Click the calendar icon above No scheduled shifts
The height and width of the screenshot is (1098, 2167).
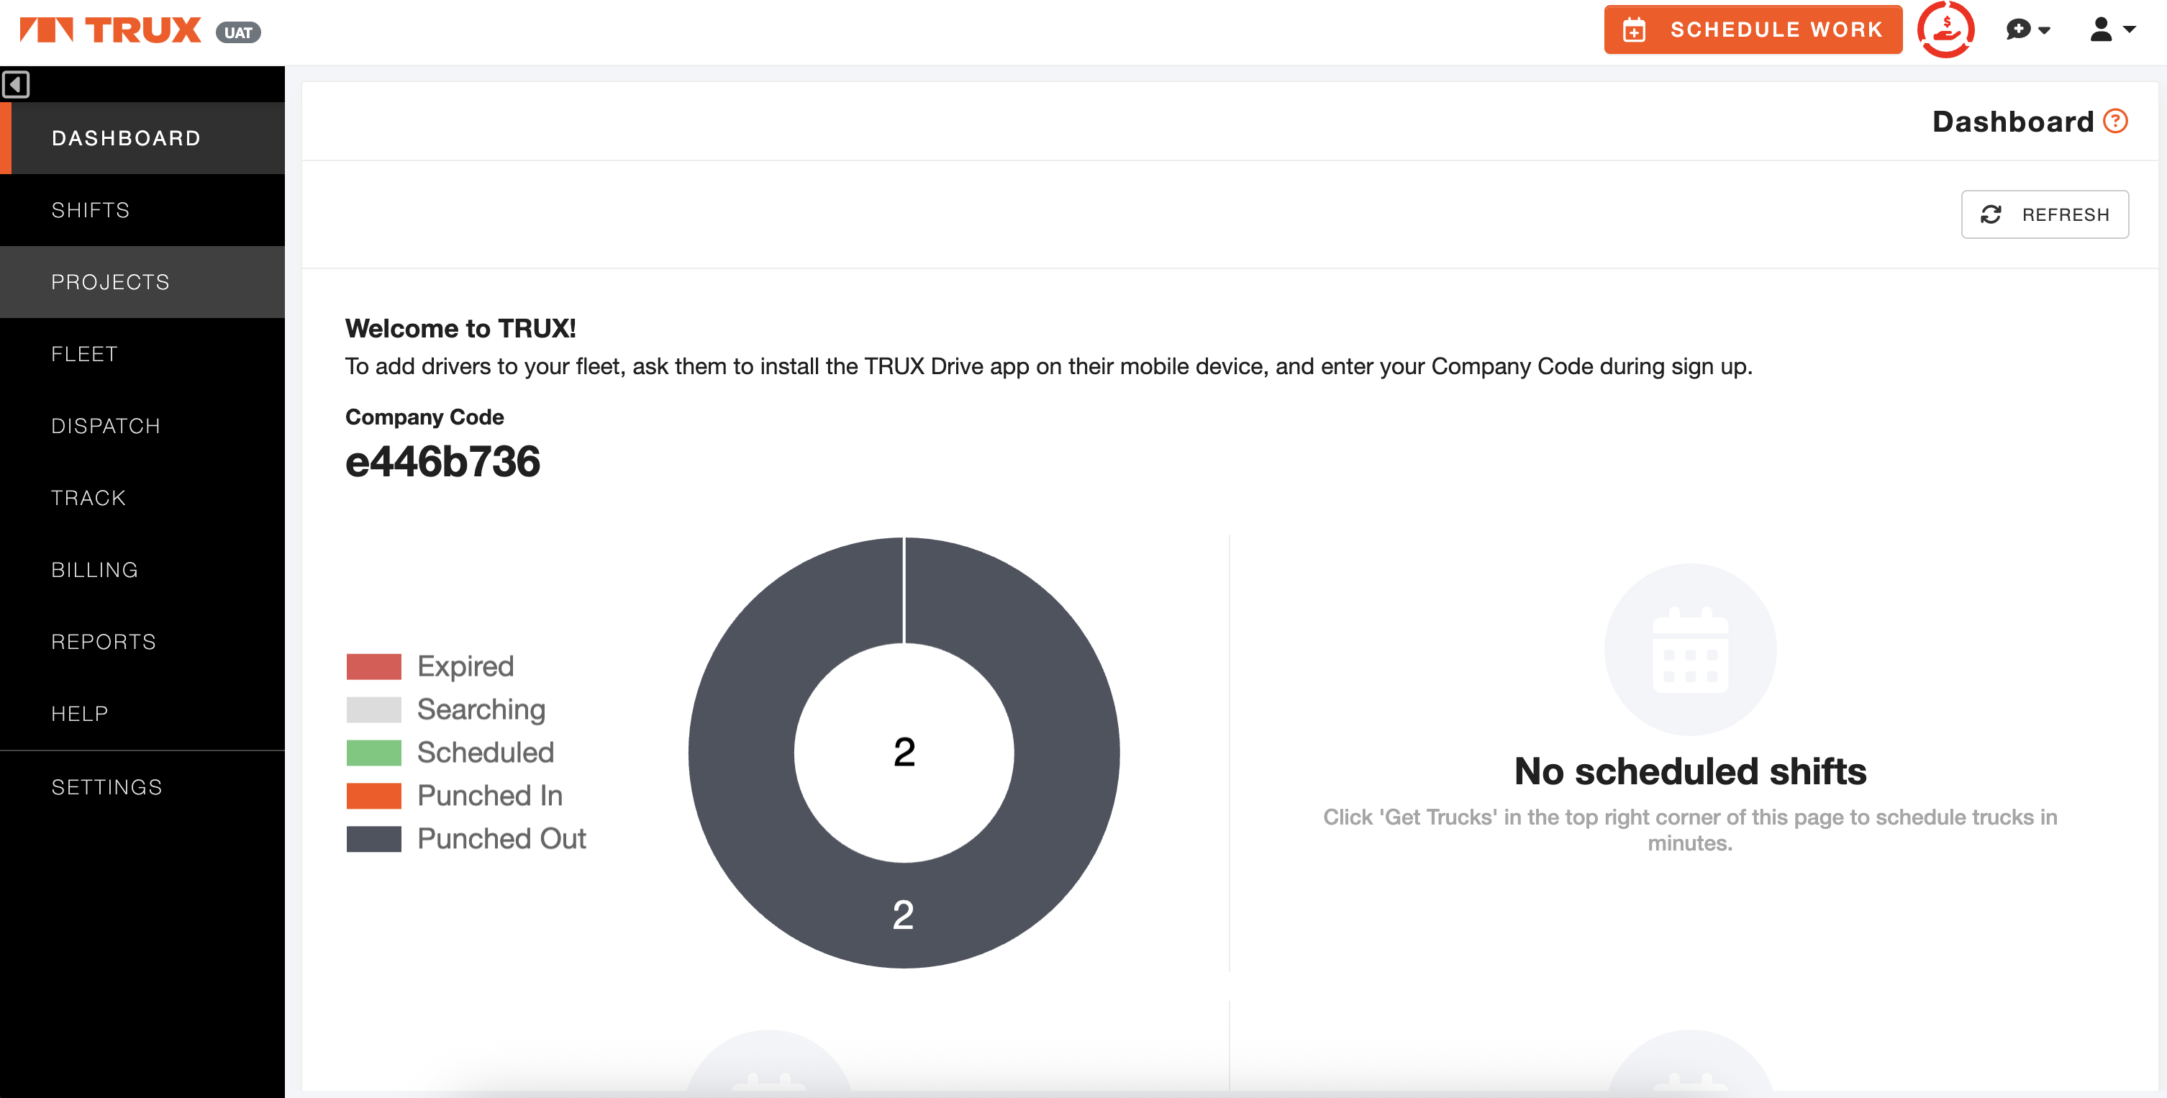coord(1689,650)
